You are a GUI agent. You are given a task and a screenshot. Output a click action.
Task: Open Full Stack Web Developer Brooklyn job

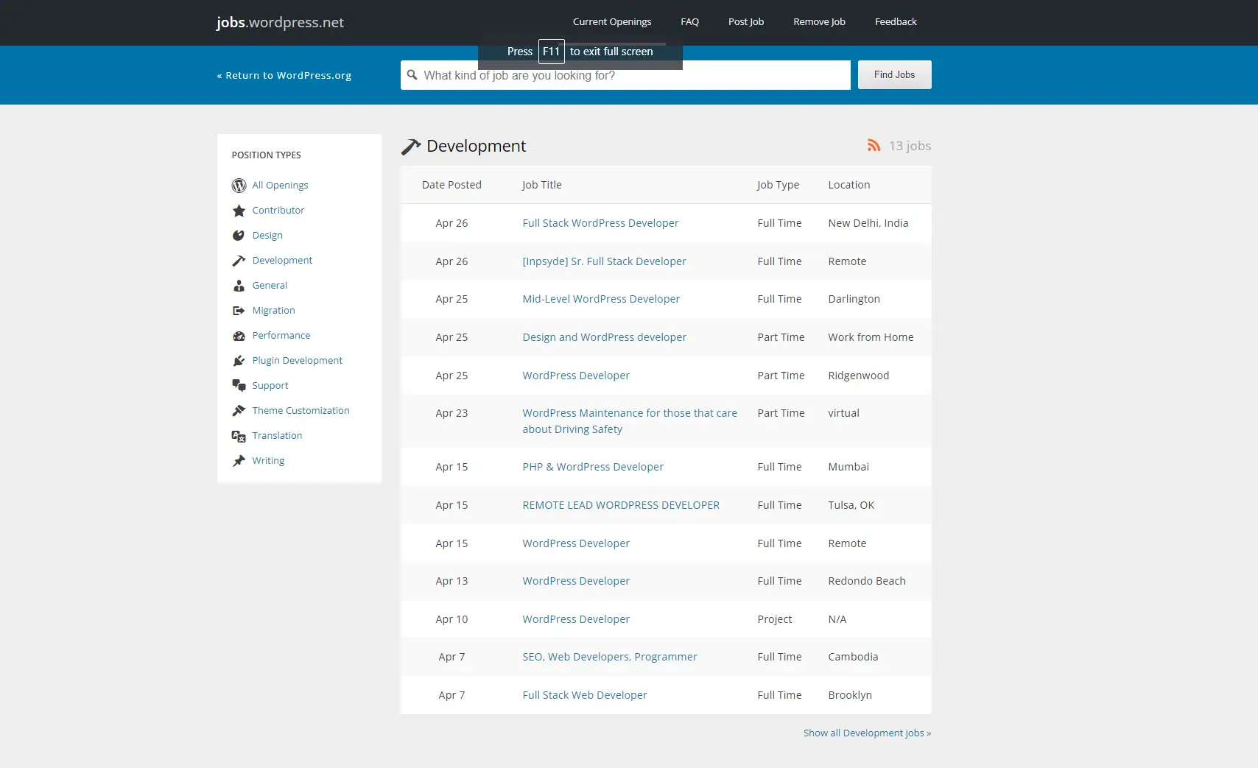[585, 695]
